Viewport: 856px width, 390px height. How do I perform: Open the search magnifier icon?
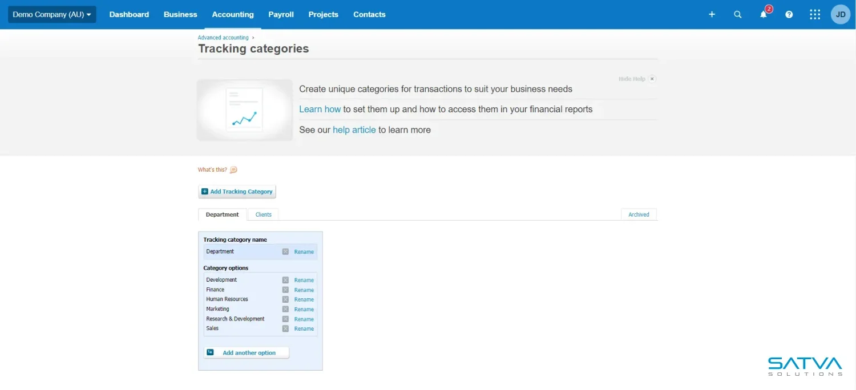[738, 14]
